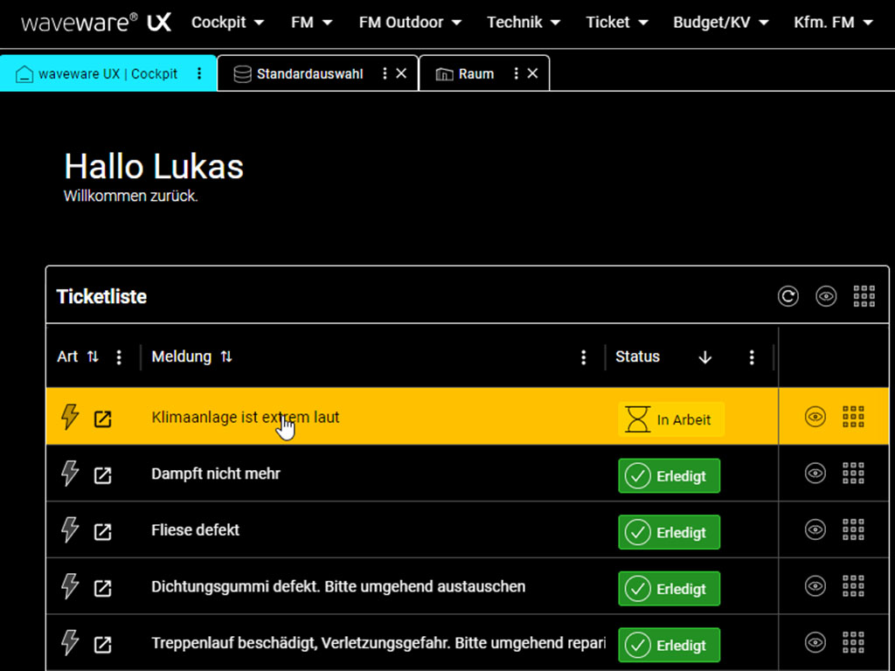This screenshot has height=671, width=895.
Task: Open grid menu in Ticketliste header
Action: click(x=864, y=297)
